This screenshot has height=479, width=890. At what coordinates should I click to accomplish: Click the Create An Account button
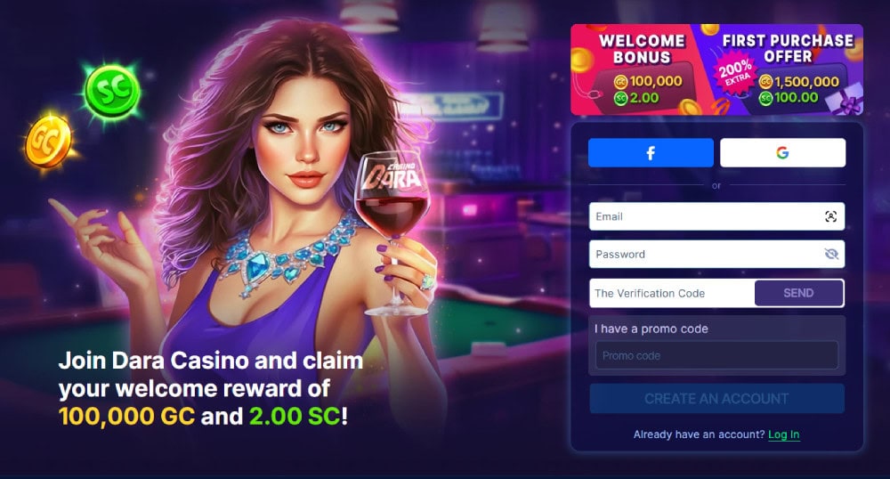point(716,398)
